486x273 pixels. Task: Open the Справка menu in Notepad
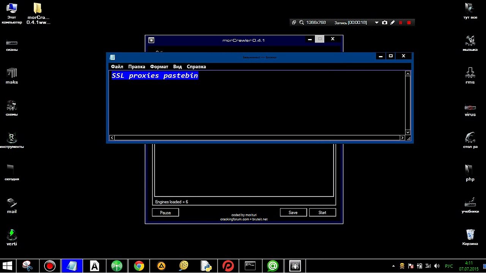click(x=196, y=67)
